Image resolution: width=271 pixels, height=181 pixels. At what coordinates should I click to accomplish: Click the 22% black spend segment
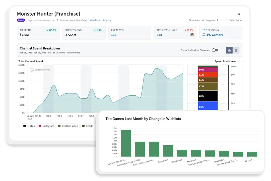[x=208, y=96]
